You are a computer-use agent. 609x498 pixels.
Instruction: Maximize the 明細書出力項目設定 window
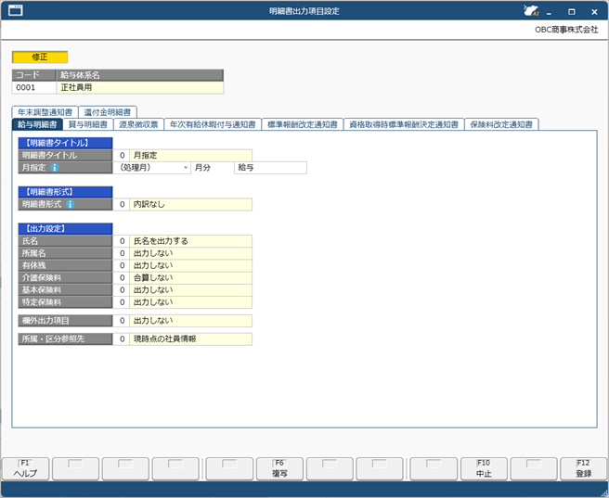pyautogui.click(x=571, y=12)
